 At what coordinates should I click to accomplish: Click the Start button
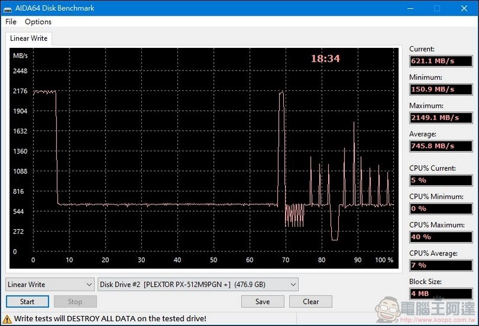27,301
